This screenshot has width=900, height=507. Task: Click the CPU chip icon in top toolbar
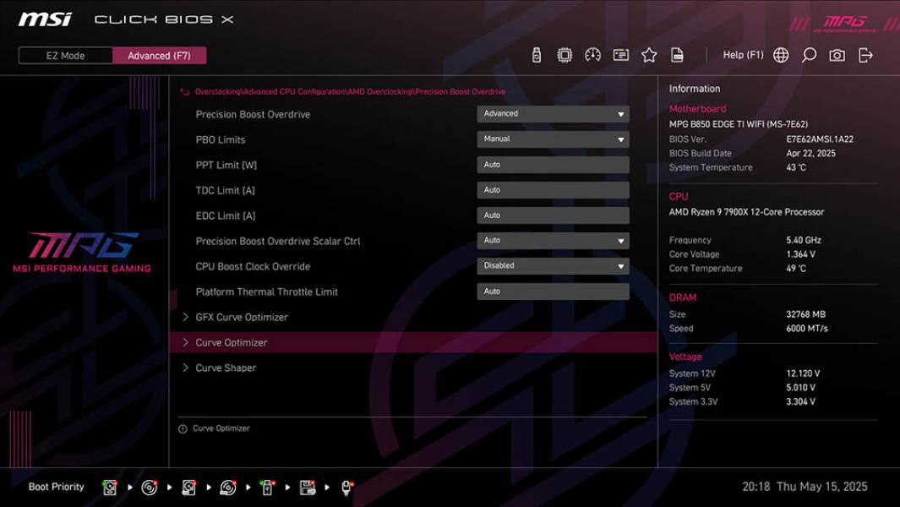click(565, 55)
